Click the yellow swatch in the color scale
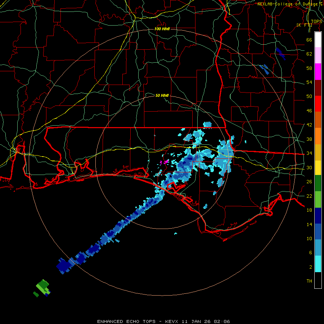Screen dimensions: 324x324 tap(318, 168)
